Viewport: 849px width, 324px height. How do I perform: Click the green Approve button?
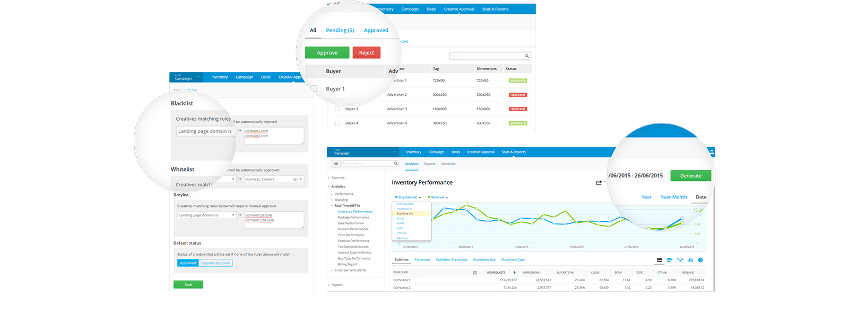pos(327,53)
